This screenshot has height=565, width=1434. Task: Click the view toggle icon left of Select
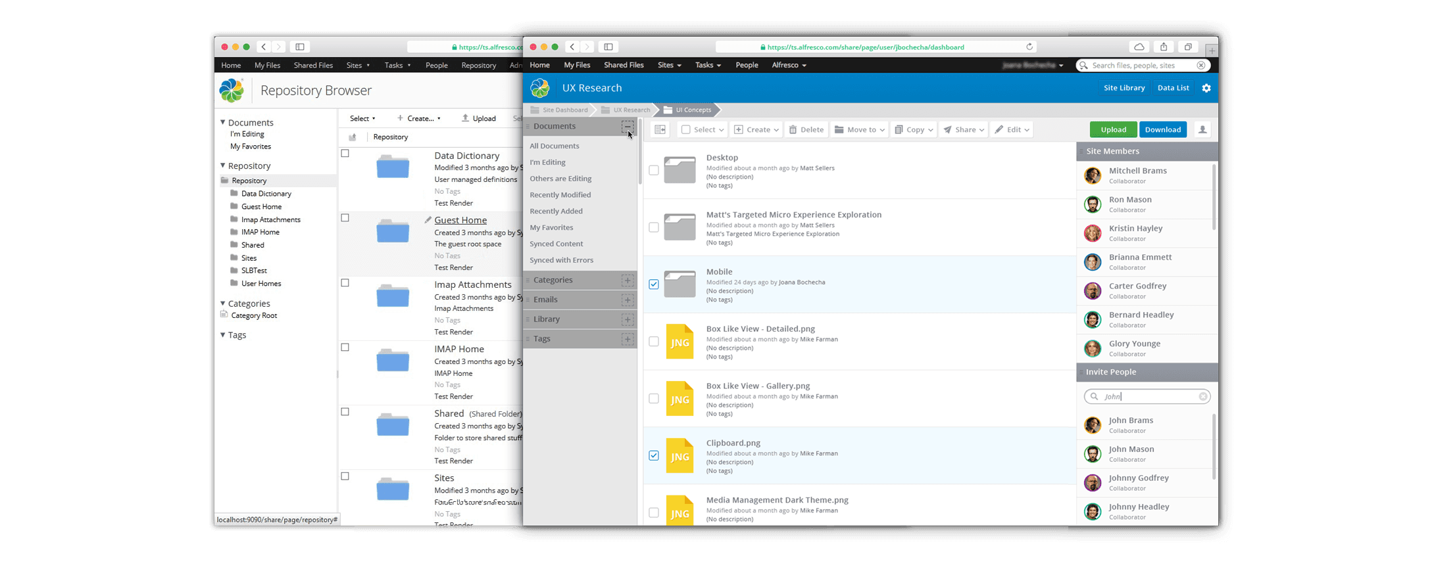(660, 129)
